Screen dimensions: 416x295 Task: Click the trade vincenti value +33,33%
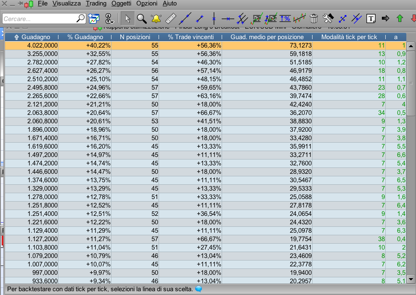(209, 197)
